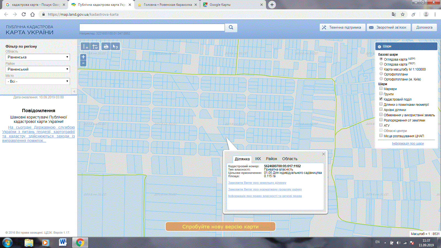
Task: Enable the Маркери layer checkbox
Action: click(381, 88)
